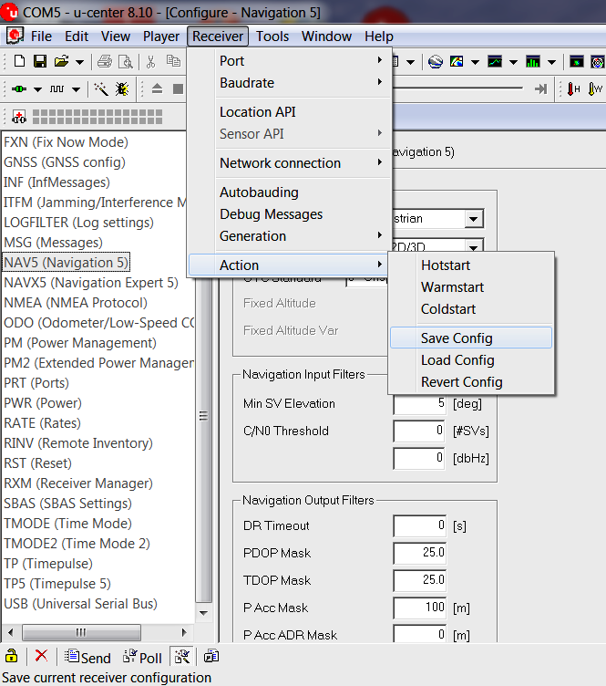
Task: Toggle the autopoll wand button
Action: (x=182, y=656)
